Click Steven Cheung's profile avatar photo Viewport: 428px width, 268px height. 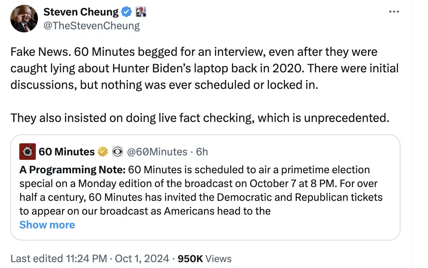point(24,19)
